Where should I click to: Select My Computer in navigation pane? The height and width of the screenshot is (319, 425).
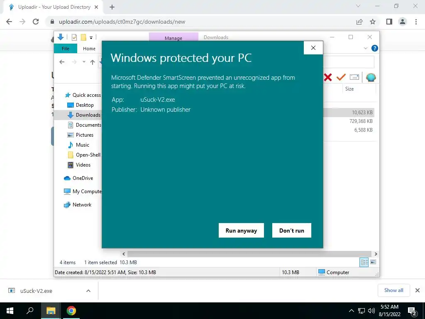(83, 191)
